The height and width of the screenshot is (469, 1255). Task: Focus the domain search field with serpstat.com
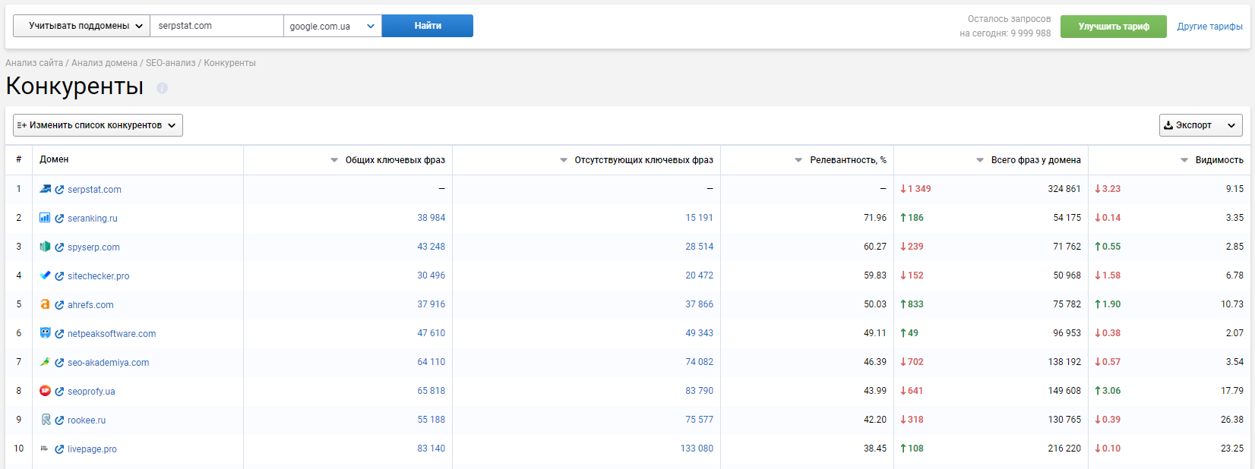click(x=217, y=26)
